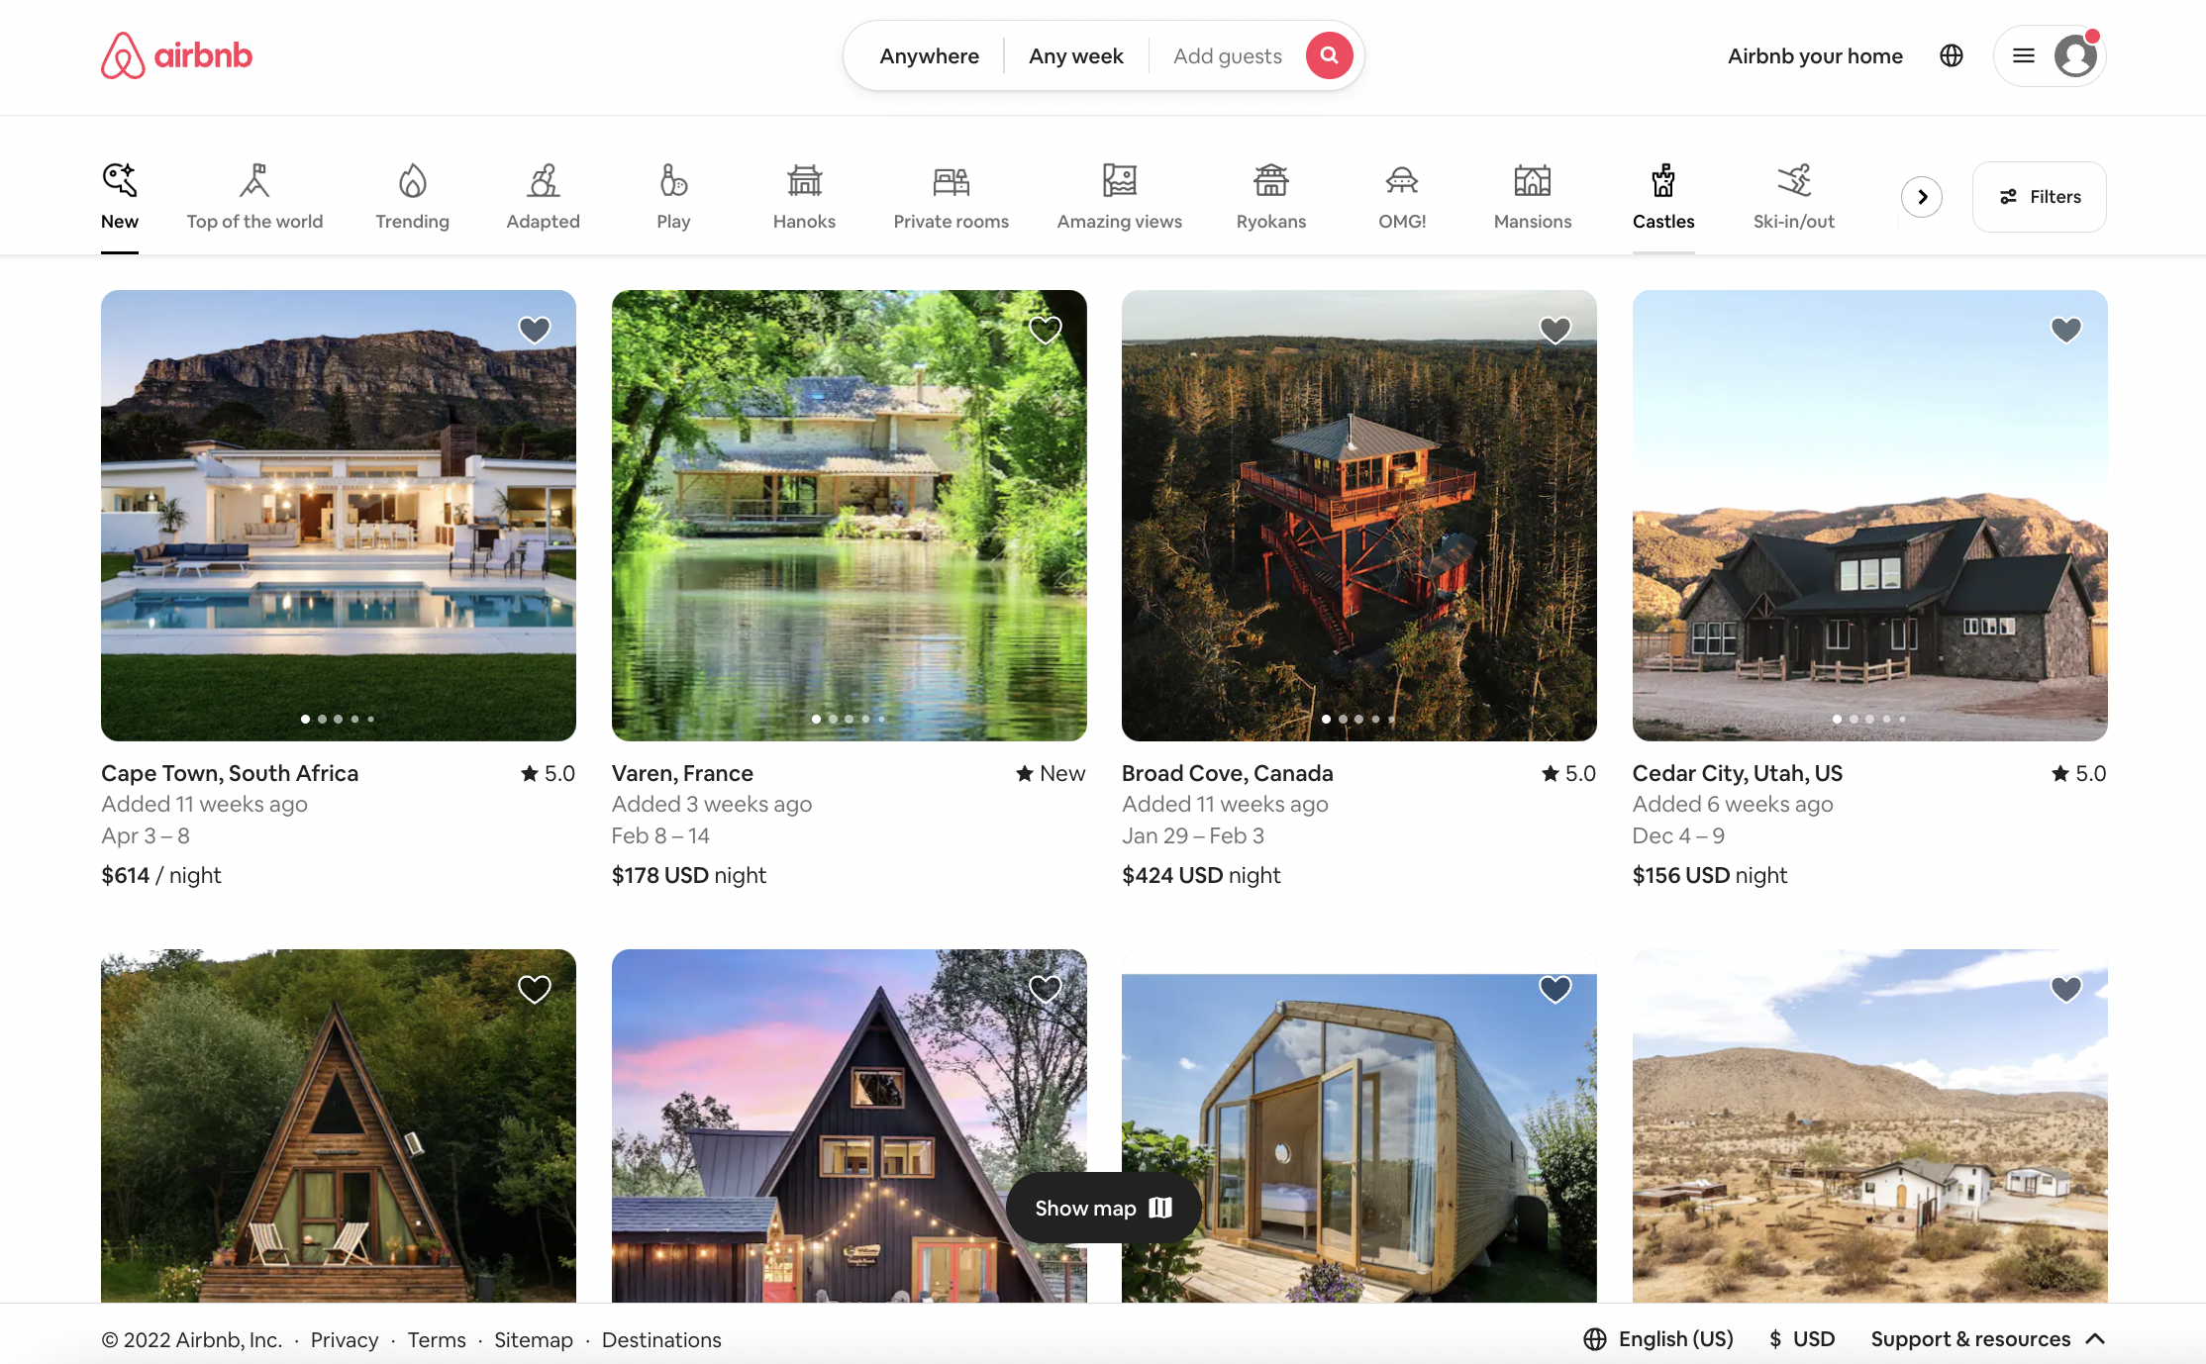Choose the OMG! UFO category icon
Screen dimensions: 2206x1364
1401,181
